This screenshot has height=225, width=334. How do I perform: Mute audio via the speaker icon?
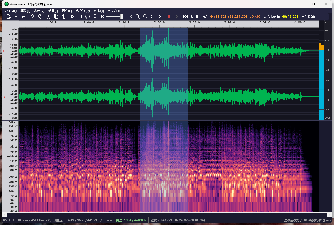[x=102, y=17]
